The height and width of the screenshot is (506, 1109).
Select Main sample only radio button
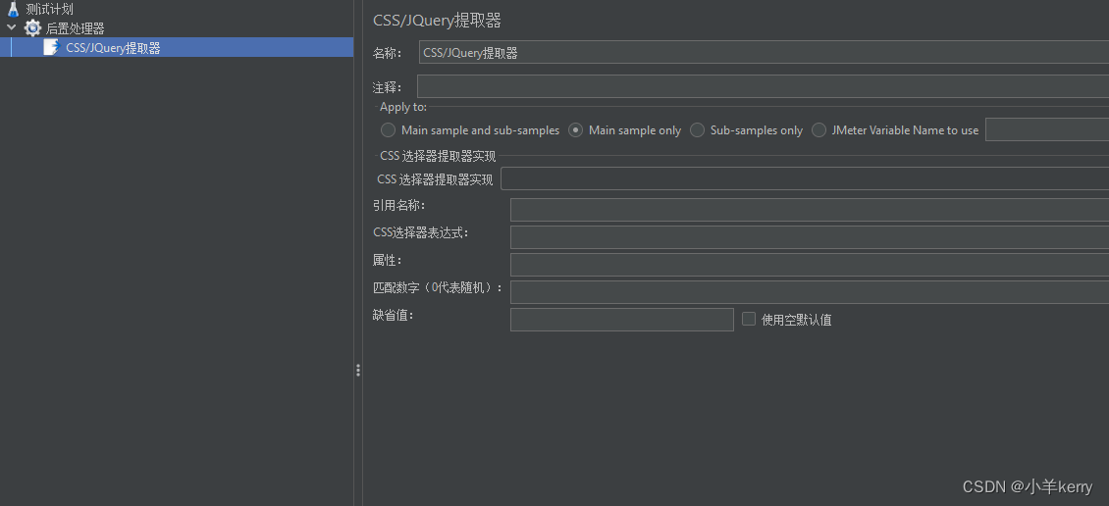coord(576,130)
